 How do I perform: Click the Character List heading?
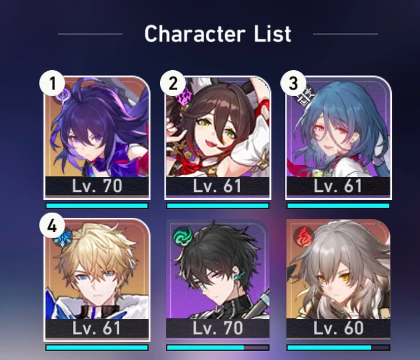click(218, 34)
